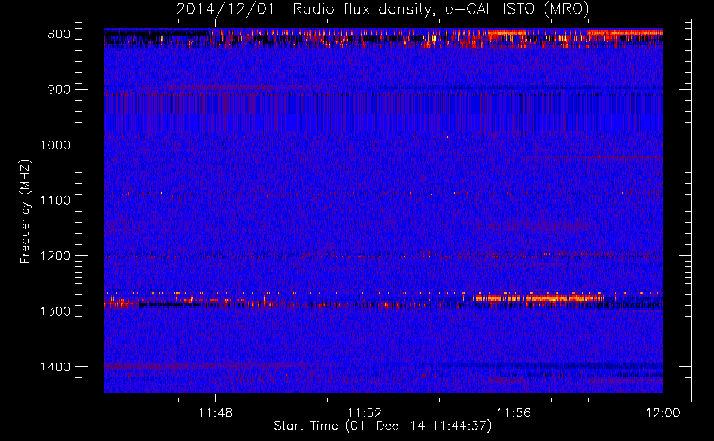Click the 11:52 time tick label
This screenshot has height=441, width=714.
tap(365, 413)
